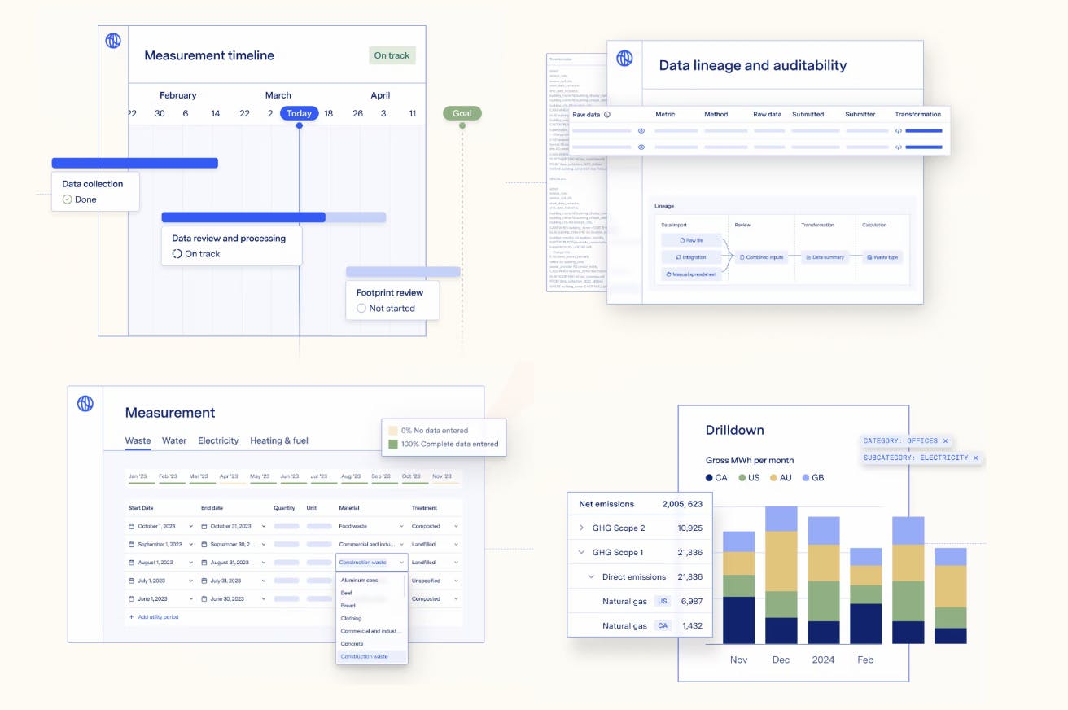The width and height of the screenshot is (1068, 710).
Task: Expand the GHG Scope 2 row
Action: [x=581, y=528]
